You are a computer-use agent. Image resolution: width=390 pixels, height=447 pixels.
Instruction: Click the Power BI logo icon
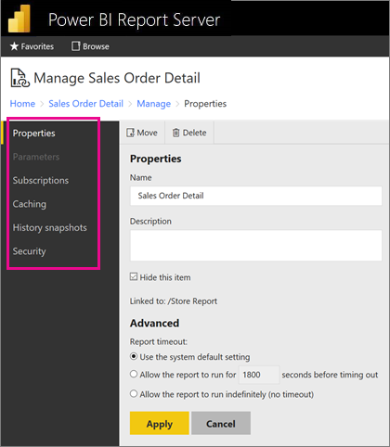tap(19, 19)
